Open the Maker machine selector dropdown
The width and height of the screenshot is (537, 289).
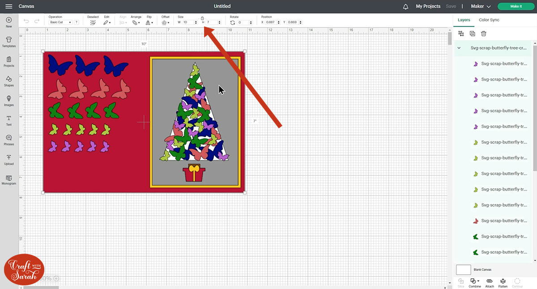(481, 6)
